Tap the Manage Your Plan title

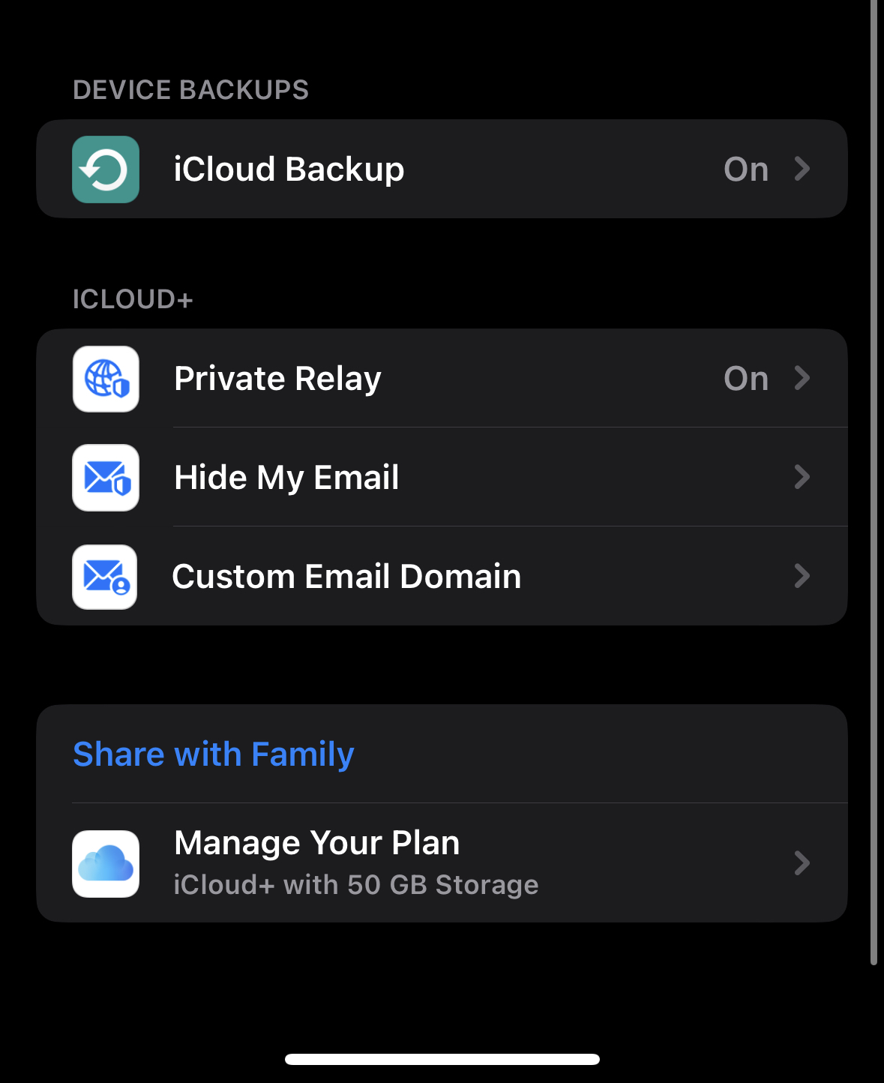coord(316,843)
